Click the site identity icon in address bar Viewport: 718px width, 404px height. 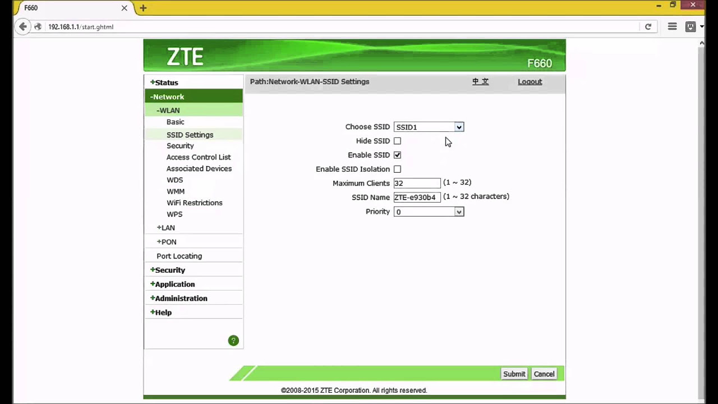(38, 26)
